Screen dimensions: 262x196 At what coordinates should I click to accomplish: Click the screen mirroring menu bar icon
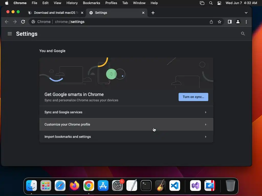pyautogui.click(x=202, y=3)
